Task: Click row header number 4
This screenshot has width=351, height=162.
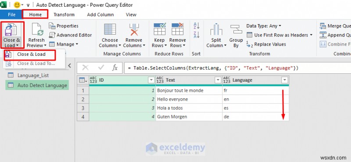Action: [83, 117]
